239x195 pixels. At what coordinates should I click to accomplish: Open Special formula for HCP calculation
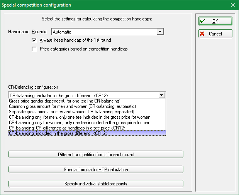click(96, 170)
